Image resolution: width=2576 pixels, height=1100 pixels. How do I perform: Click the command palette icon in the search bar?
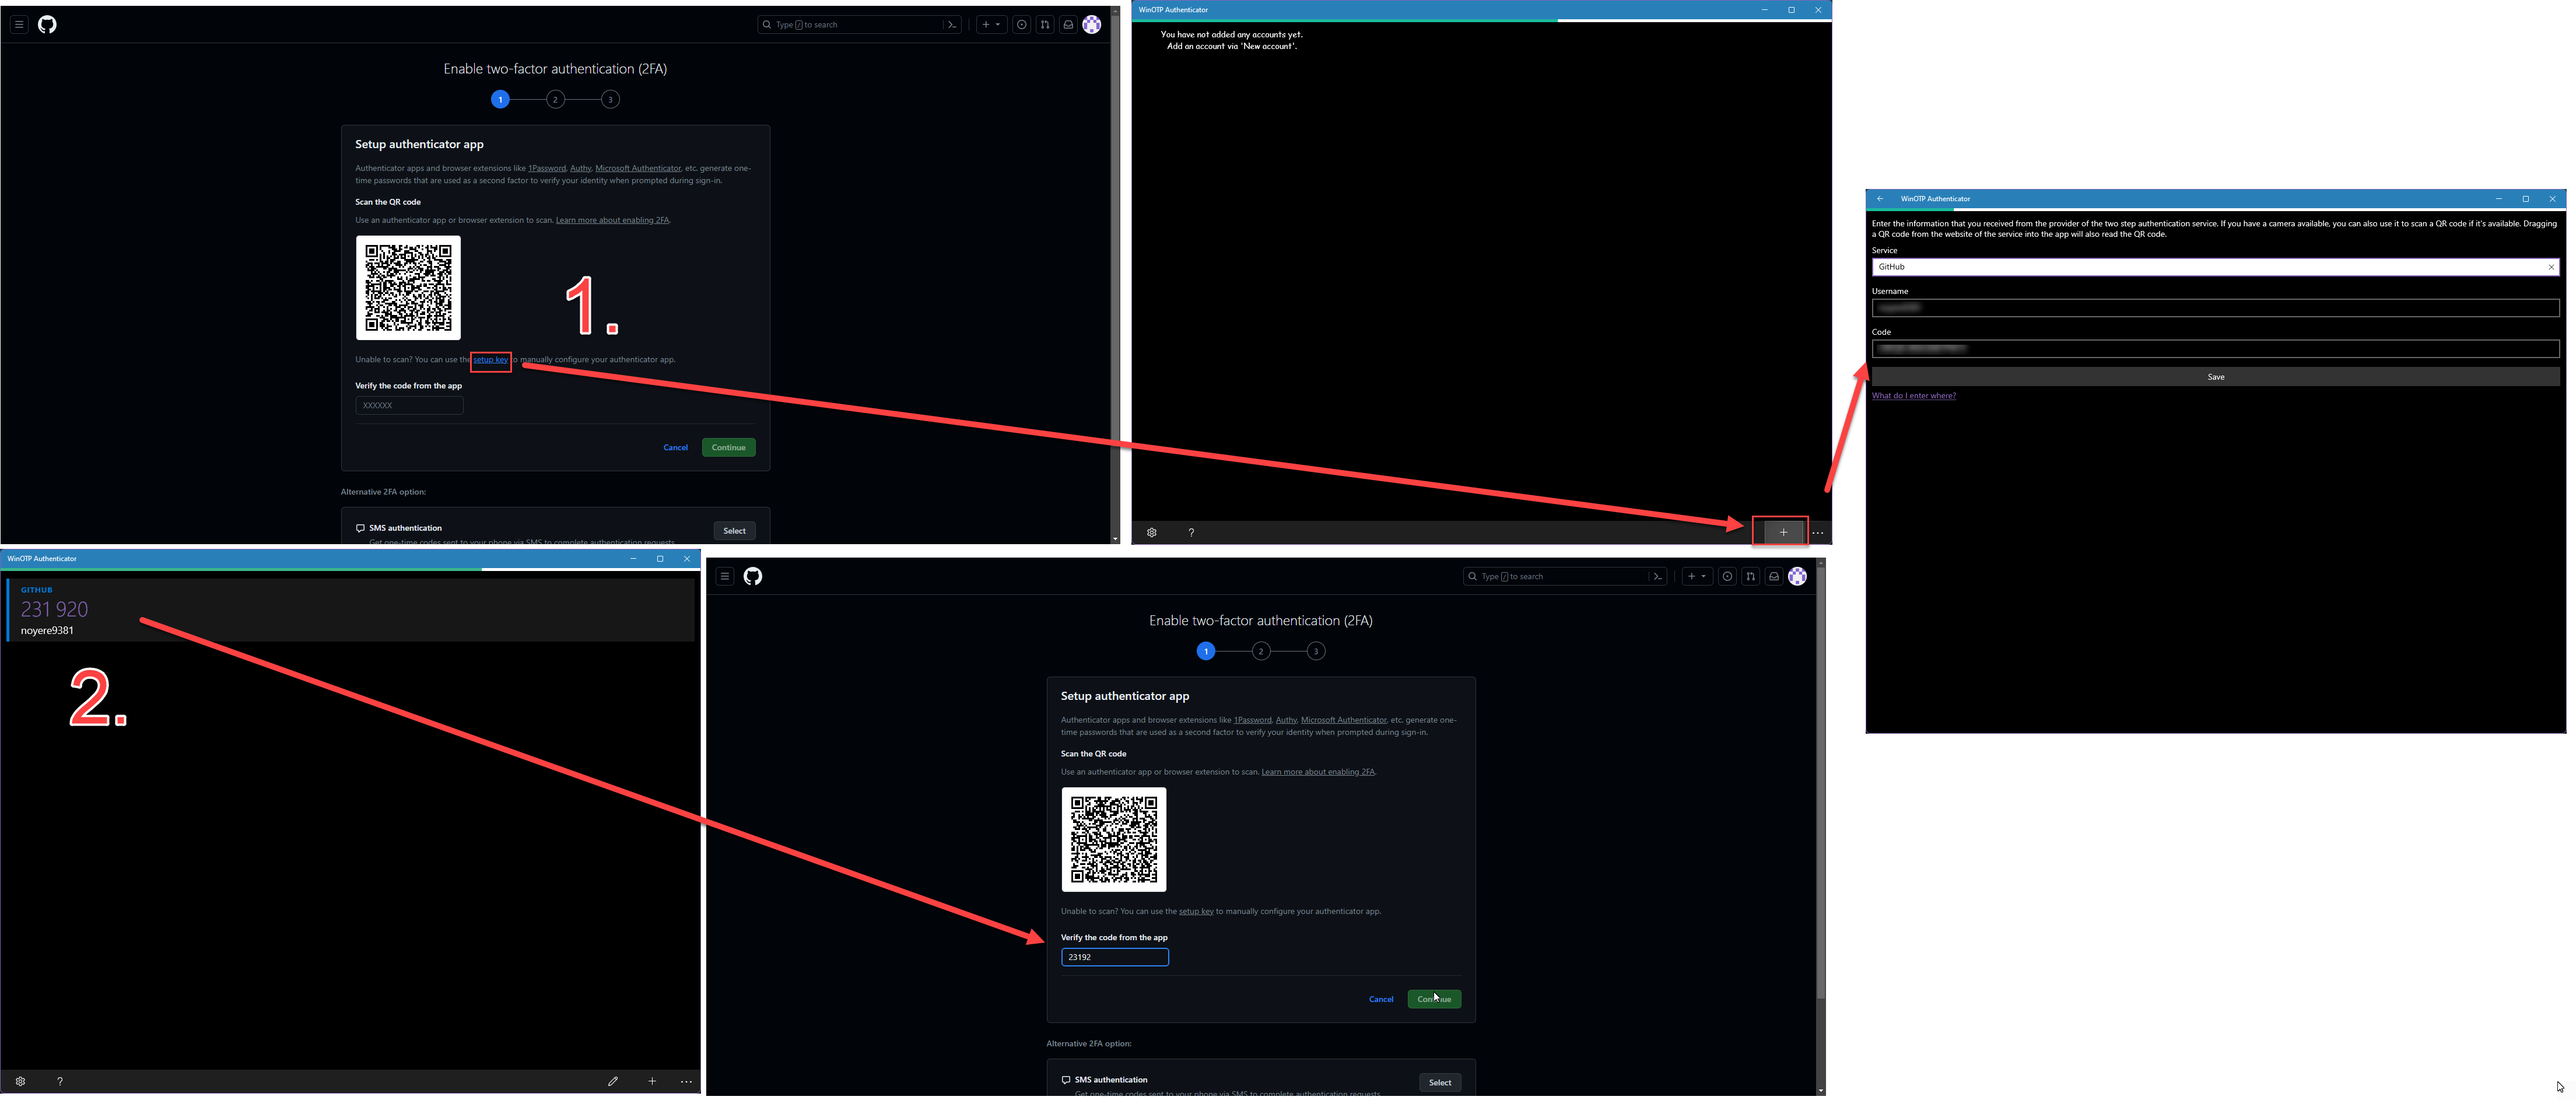pos(951,24)
